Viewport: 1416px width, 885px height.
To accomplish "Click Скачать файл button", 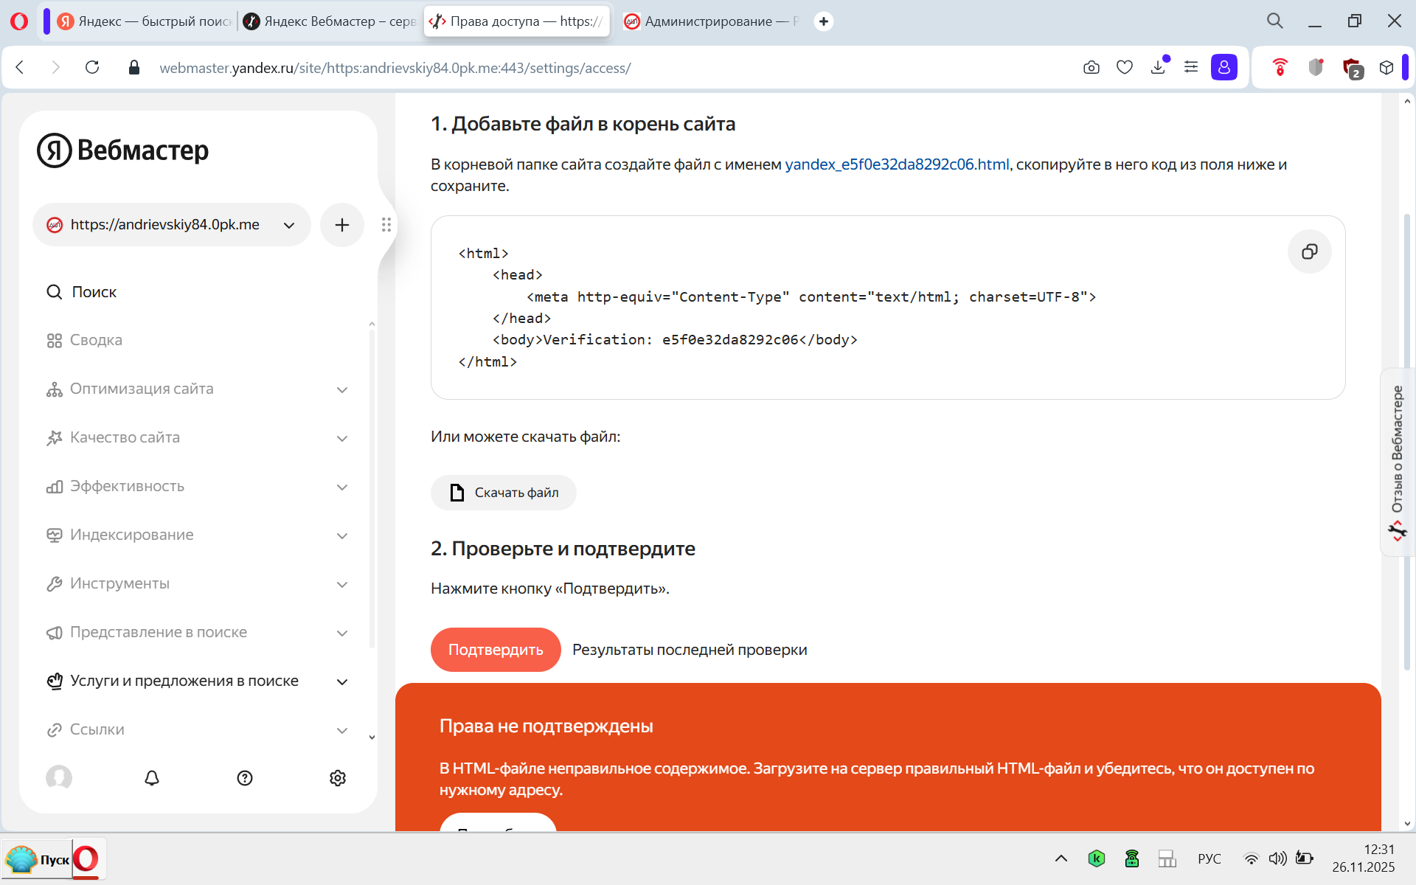I will (x=504, y=493).
